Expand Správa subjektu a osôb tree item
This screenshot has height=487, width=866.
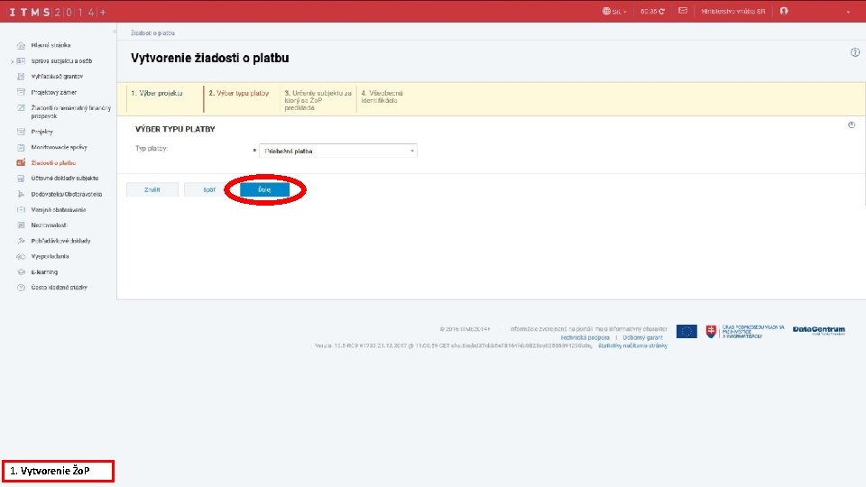(12, 61)
